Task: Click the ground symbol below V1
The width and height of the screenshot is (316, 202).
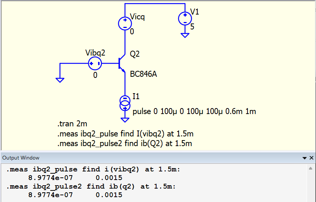Action: click(x=185, y=35)
